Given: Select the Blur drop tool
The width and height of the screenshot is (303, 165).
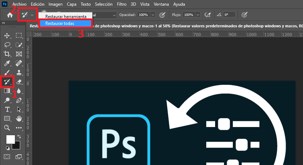Looking at the screenshot, I should coord(19,91).
